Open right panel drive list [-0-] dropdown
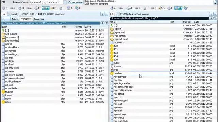This screenshot has height=122, width=218. (118, 14)
